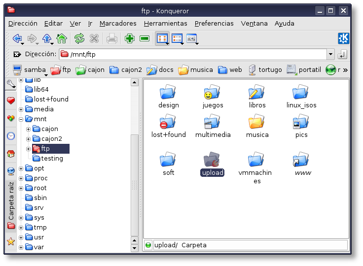Expand the cajon2 tree node
The height and width of the screenshot is (266, 363).
coord(29,139)
